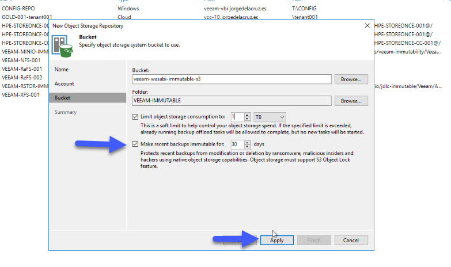Viewport: 451px width, 267px height.
Task: Close the New Object Storage Repository dialog
Action: coord(367,25)
